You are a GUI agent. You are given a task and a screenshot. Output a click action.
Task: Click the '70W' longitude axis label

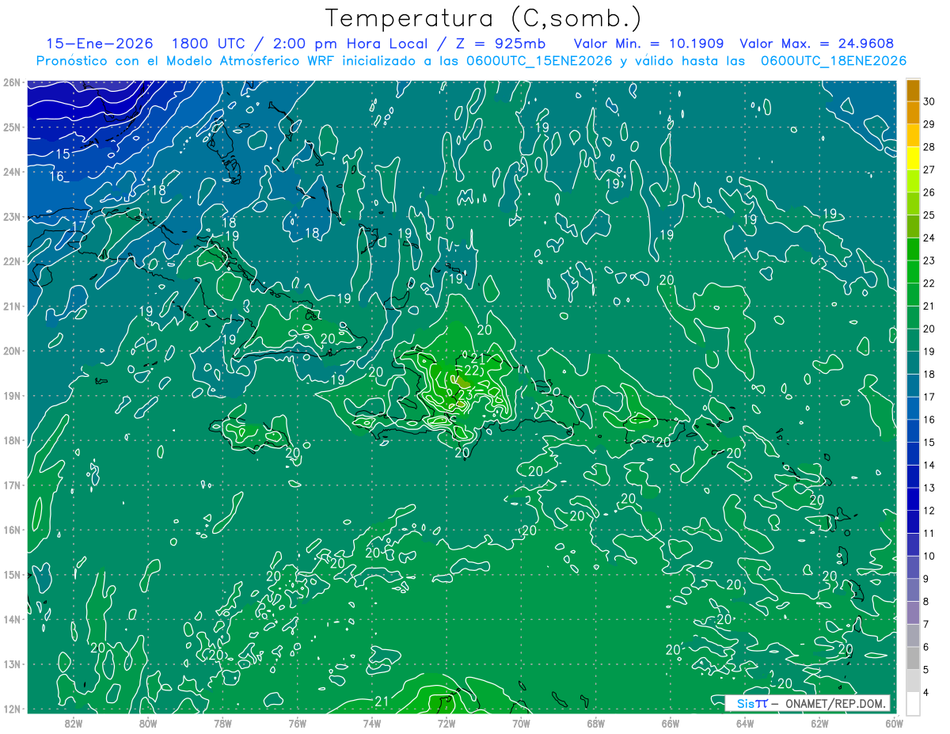coord(521,723)
